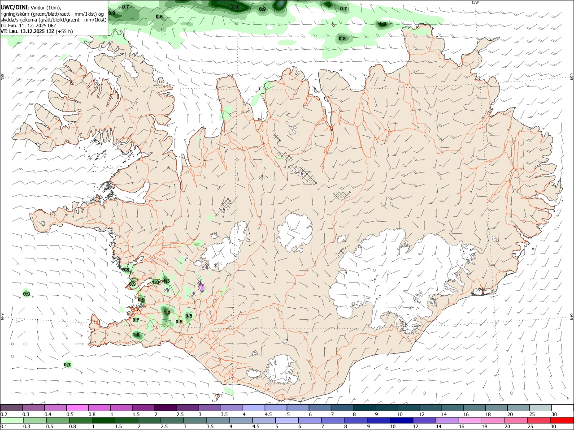Click the 'rigning/skúrir' legend description line
Screen dimensions: 574x430
pos(52,14)
